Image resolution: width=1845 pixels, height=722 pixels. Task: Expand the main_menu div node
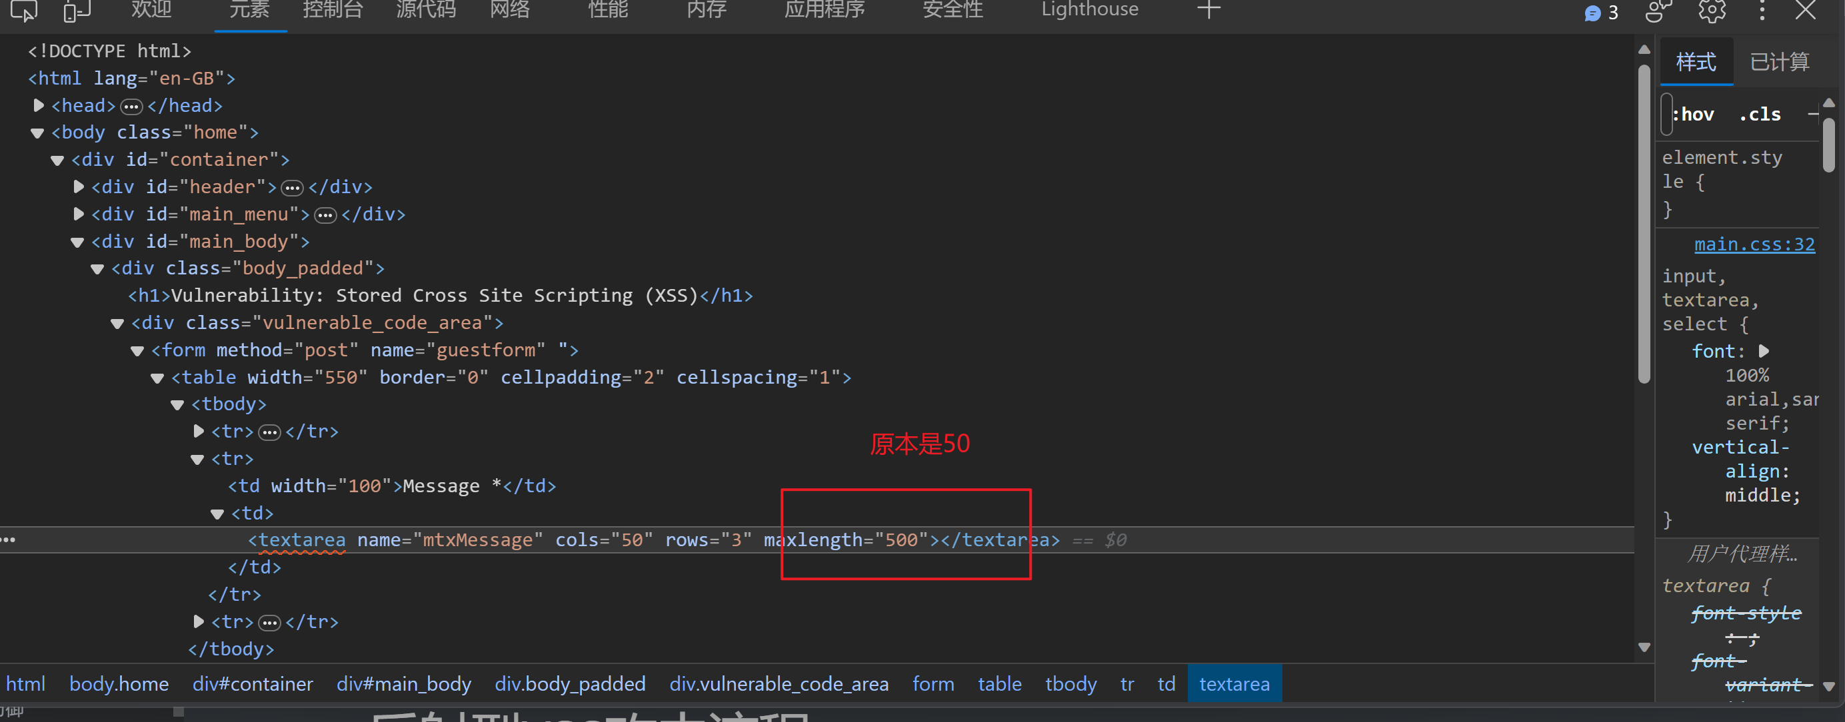click(x=79, y=214)
